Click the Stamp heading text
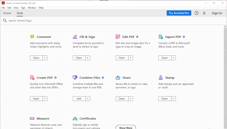 point(170,78)
